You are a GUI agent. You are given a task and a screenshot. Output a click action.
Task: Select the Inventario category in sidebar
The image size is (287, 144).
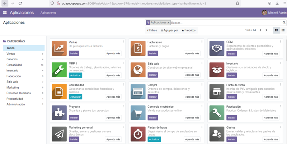click(x=24, y=70)
